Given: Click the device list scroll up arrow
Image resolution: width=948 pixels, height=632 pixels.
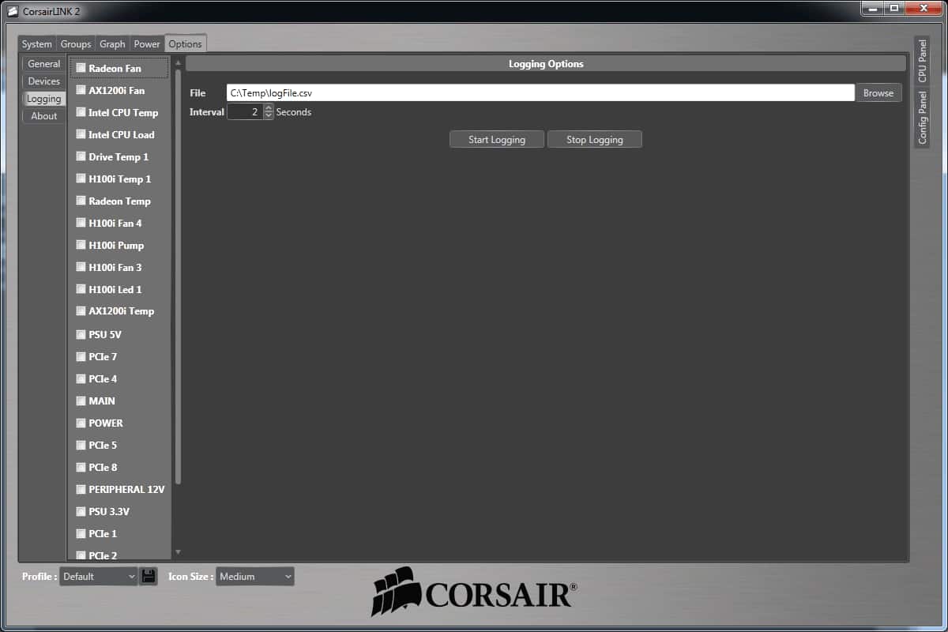Looking at the screenshot, I should [178, 62].
